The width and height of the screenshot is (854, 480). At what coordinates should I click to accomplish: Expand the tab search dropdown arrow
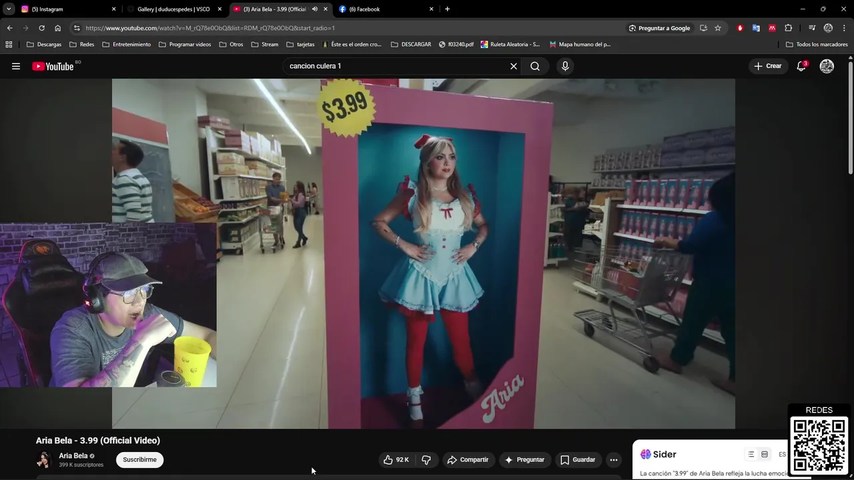[x=9, y=9]
